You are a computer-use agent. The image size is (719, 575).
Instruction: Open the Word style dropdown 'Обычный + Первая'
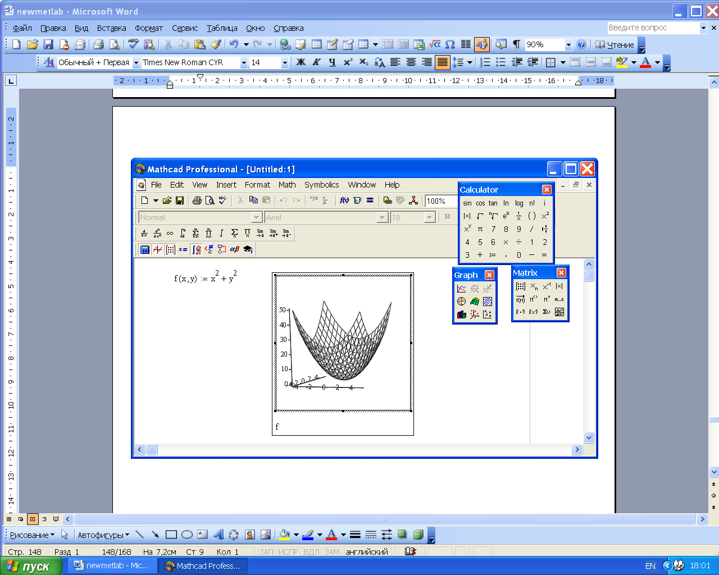136,63
